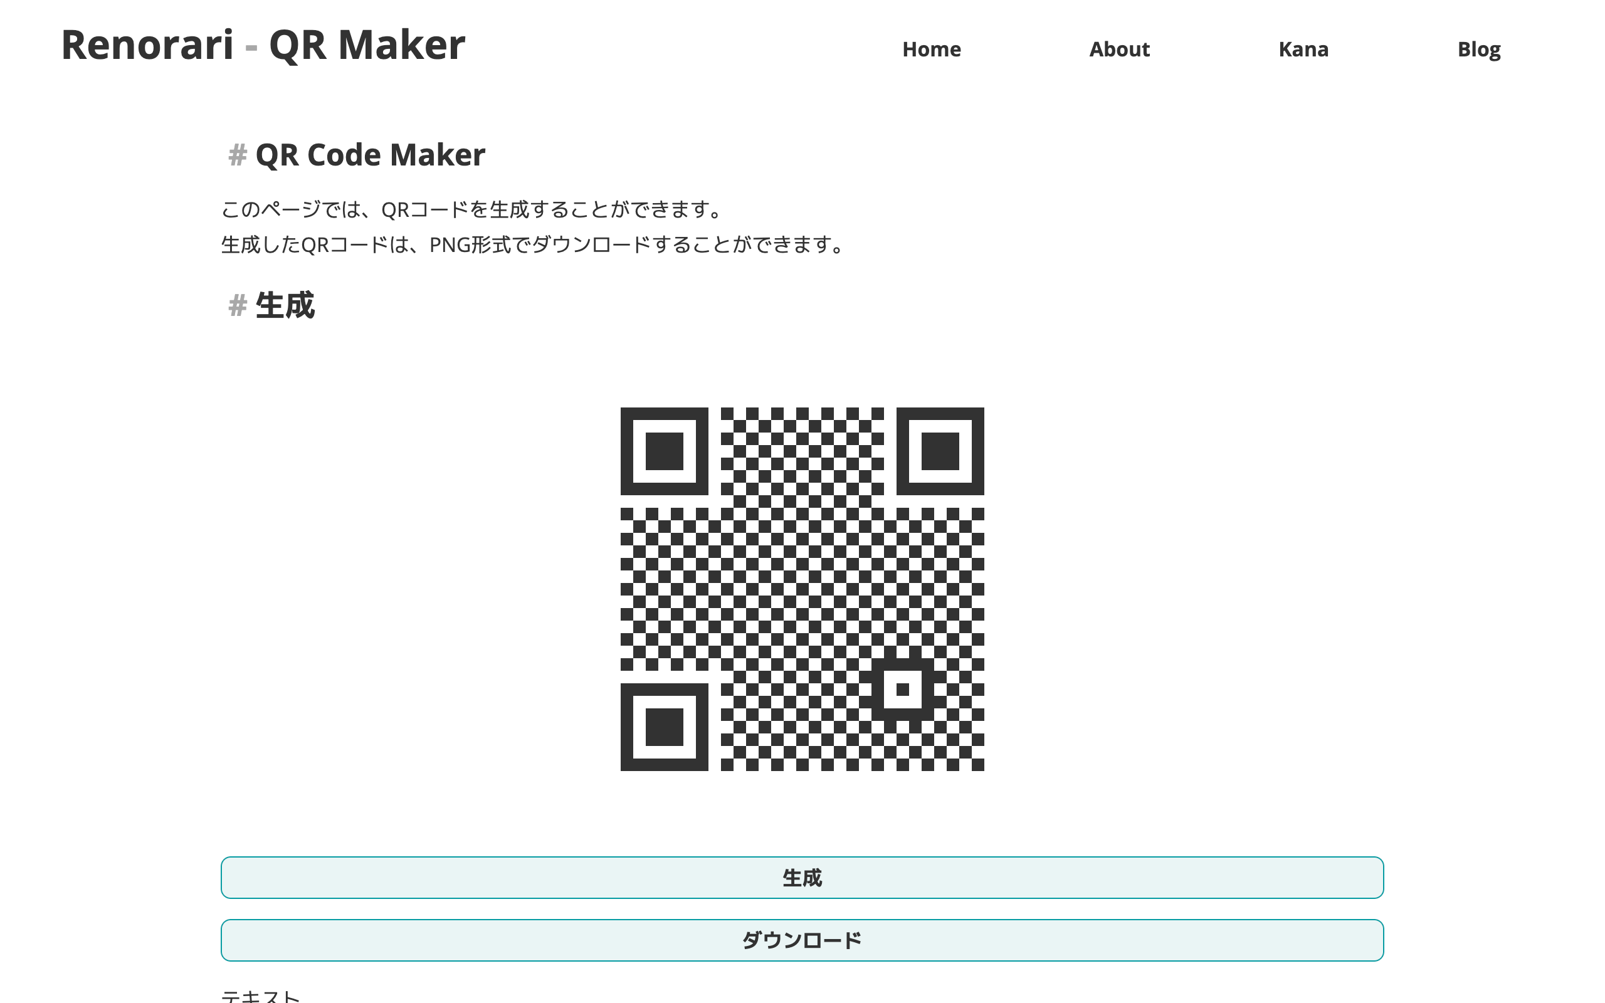Click the hash symbol before 生成 heading
The height and width of the screenshot is (1003, 1605).
[x=238, y=306]
